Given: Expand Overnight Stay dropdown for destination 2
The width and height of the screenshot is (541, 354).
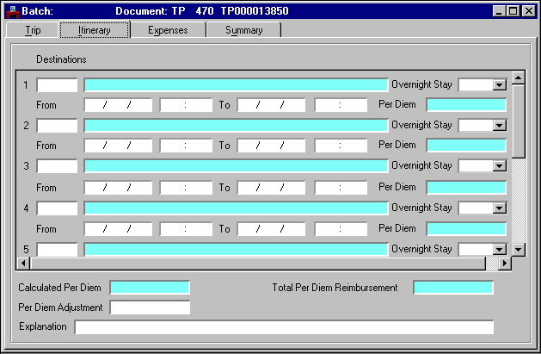Looking at the screenshot, I should pyautogui.click(x=499, y=126).
